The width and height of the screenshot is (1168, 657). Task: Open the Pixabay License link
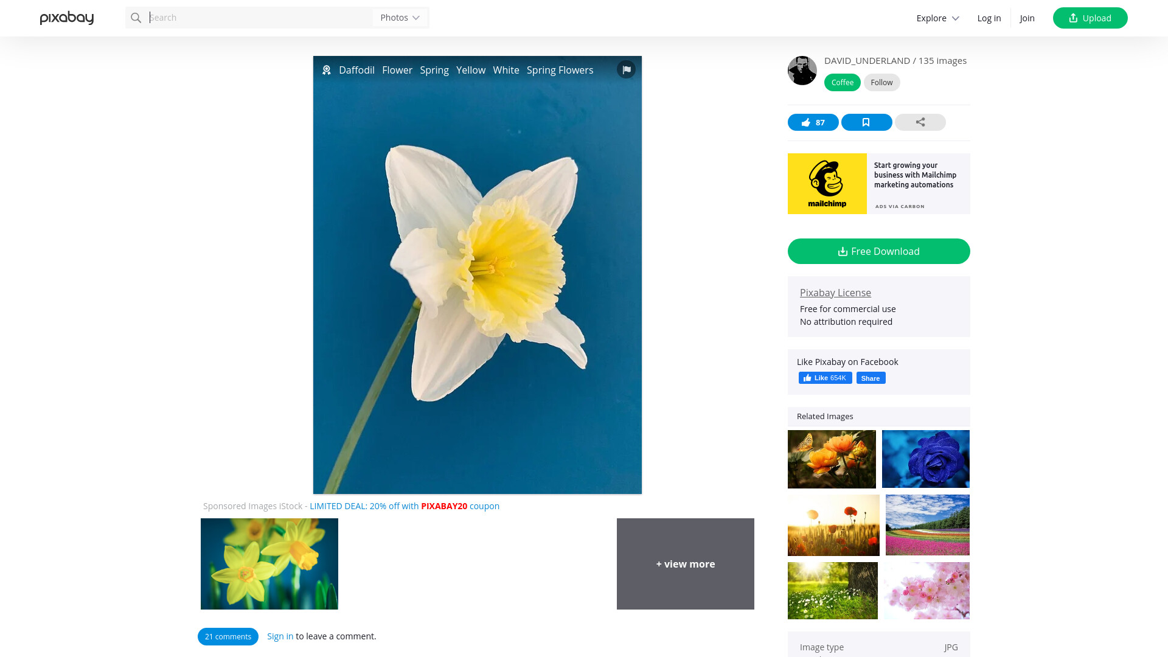835,293
